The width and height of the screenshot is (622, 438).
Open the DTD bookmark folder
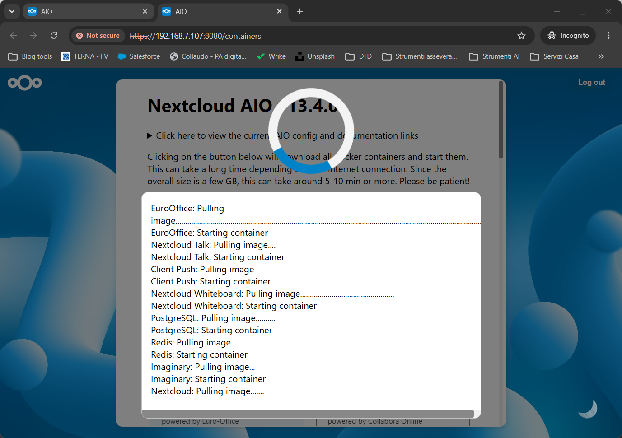359,56
